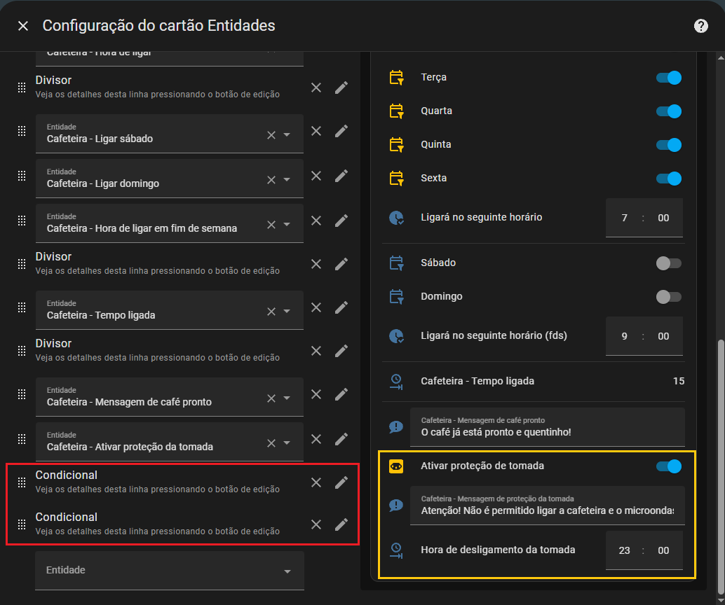This screenshot has width=725, height=605.
Task: Open help for Entities card configuration
Action: click(x=700, y=26)
